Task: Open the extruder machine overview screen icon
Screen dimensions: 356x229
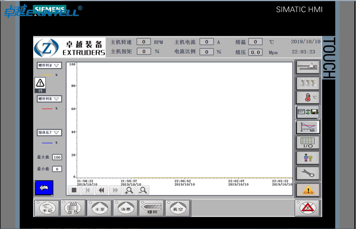Action: pyautogui.click(x=308, y=67)
